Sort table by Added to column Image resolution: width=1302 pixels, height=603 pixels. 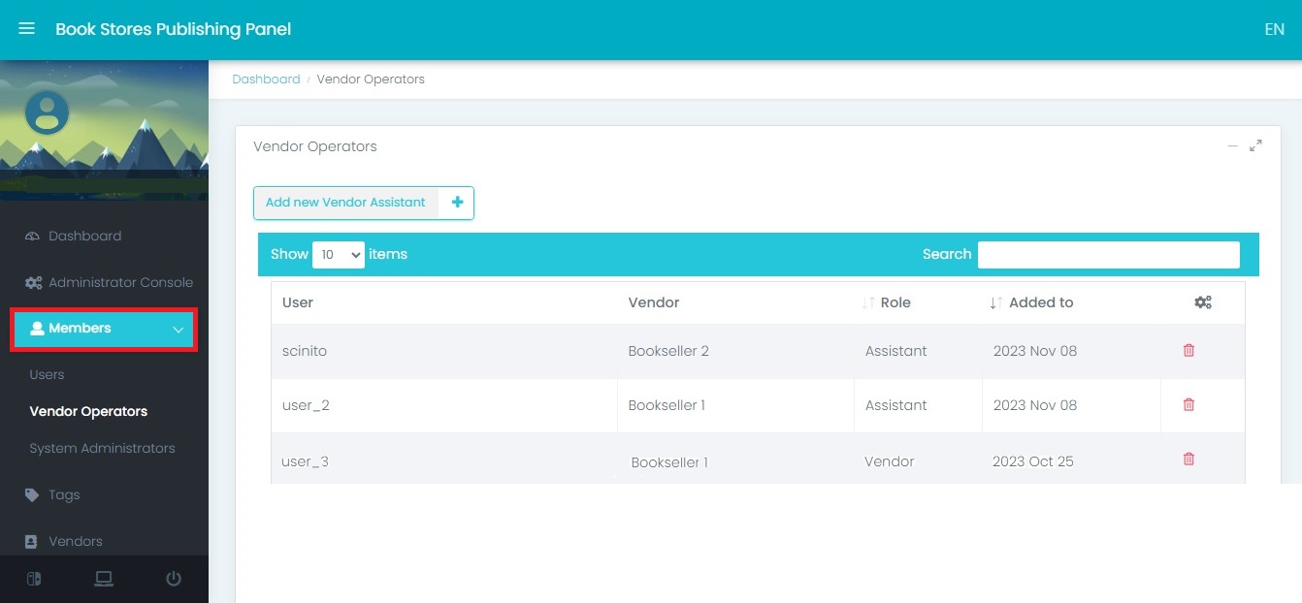pos(1040,302)
